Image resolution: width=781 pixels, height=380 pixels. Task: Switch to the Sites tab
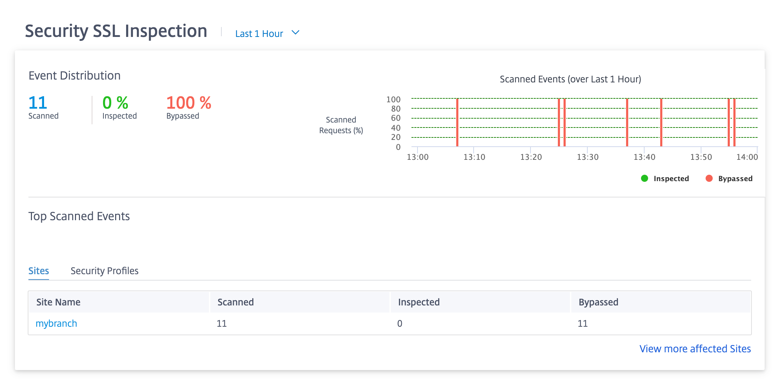tap(39, 271)
